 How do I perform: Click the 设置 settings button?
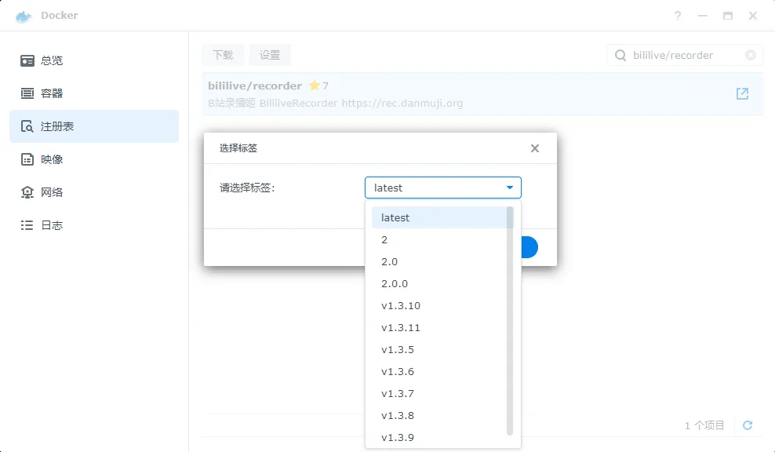tap(270, 55)
